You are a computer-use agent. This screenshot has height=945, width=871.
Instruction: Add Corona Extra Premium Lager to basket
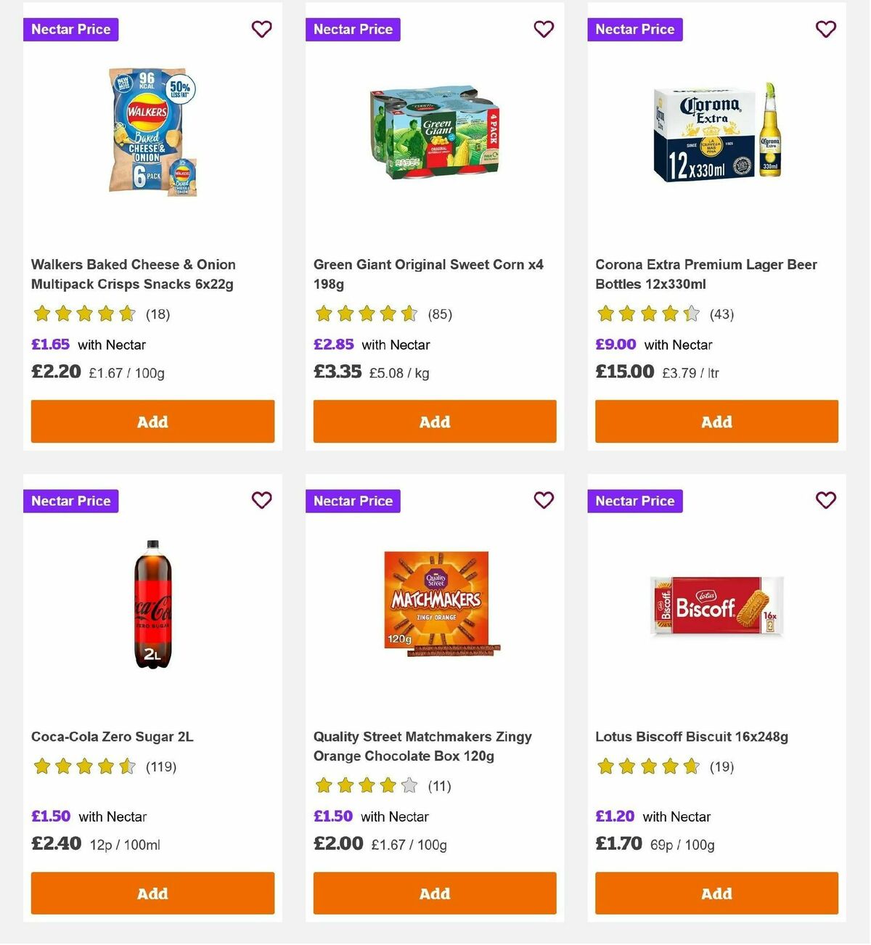click(x=716, y=422)
